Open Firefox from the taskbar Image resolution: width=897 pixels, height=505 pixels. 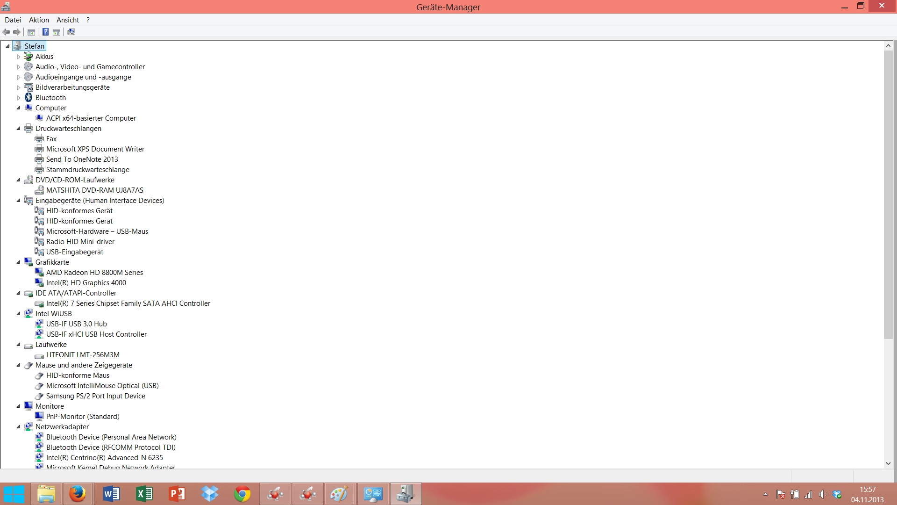[x=77, y=494]
